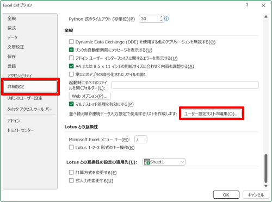Open クイック アクセス ツール バー settings
Viewport: 272px width, 202px height.
(30, 109)
